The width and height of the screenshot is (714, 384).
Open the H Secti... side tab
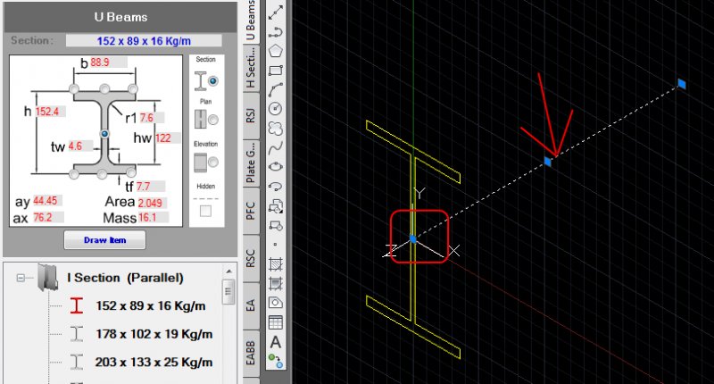[x=251, y=68]
